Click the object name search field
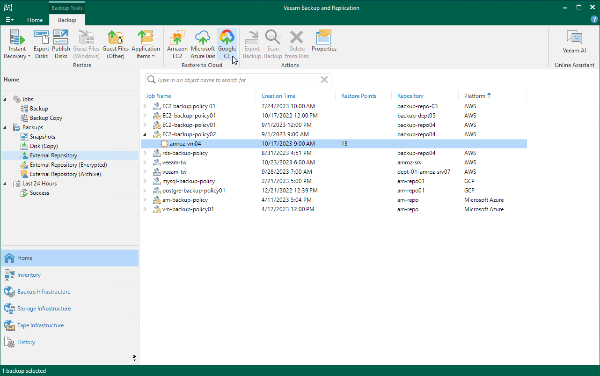 (x=238, y=80)
